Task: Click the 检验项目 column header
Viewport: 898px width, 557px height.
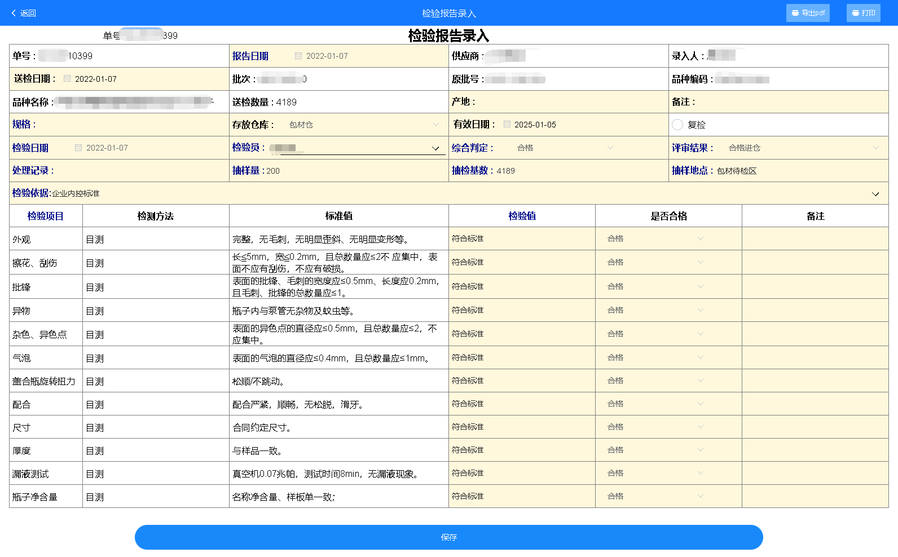Action: [x=46, y=216]
